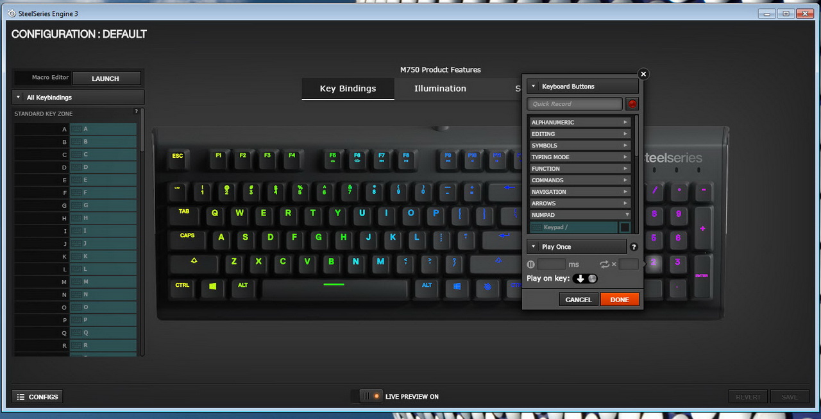
Task: Click the red Quick Record button
Action: coord(632,104)
